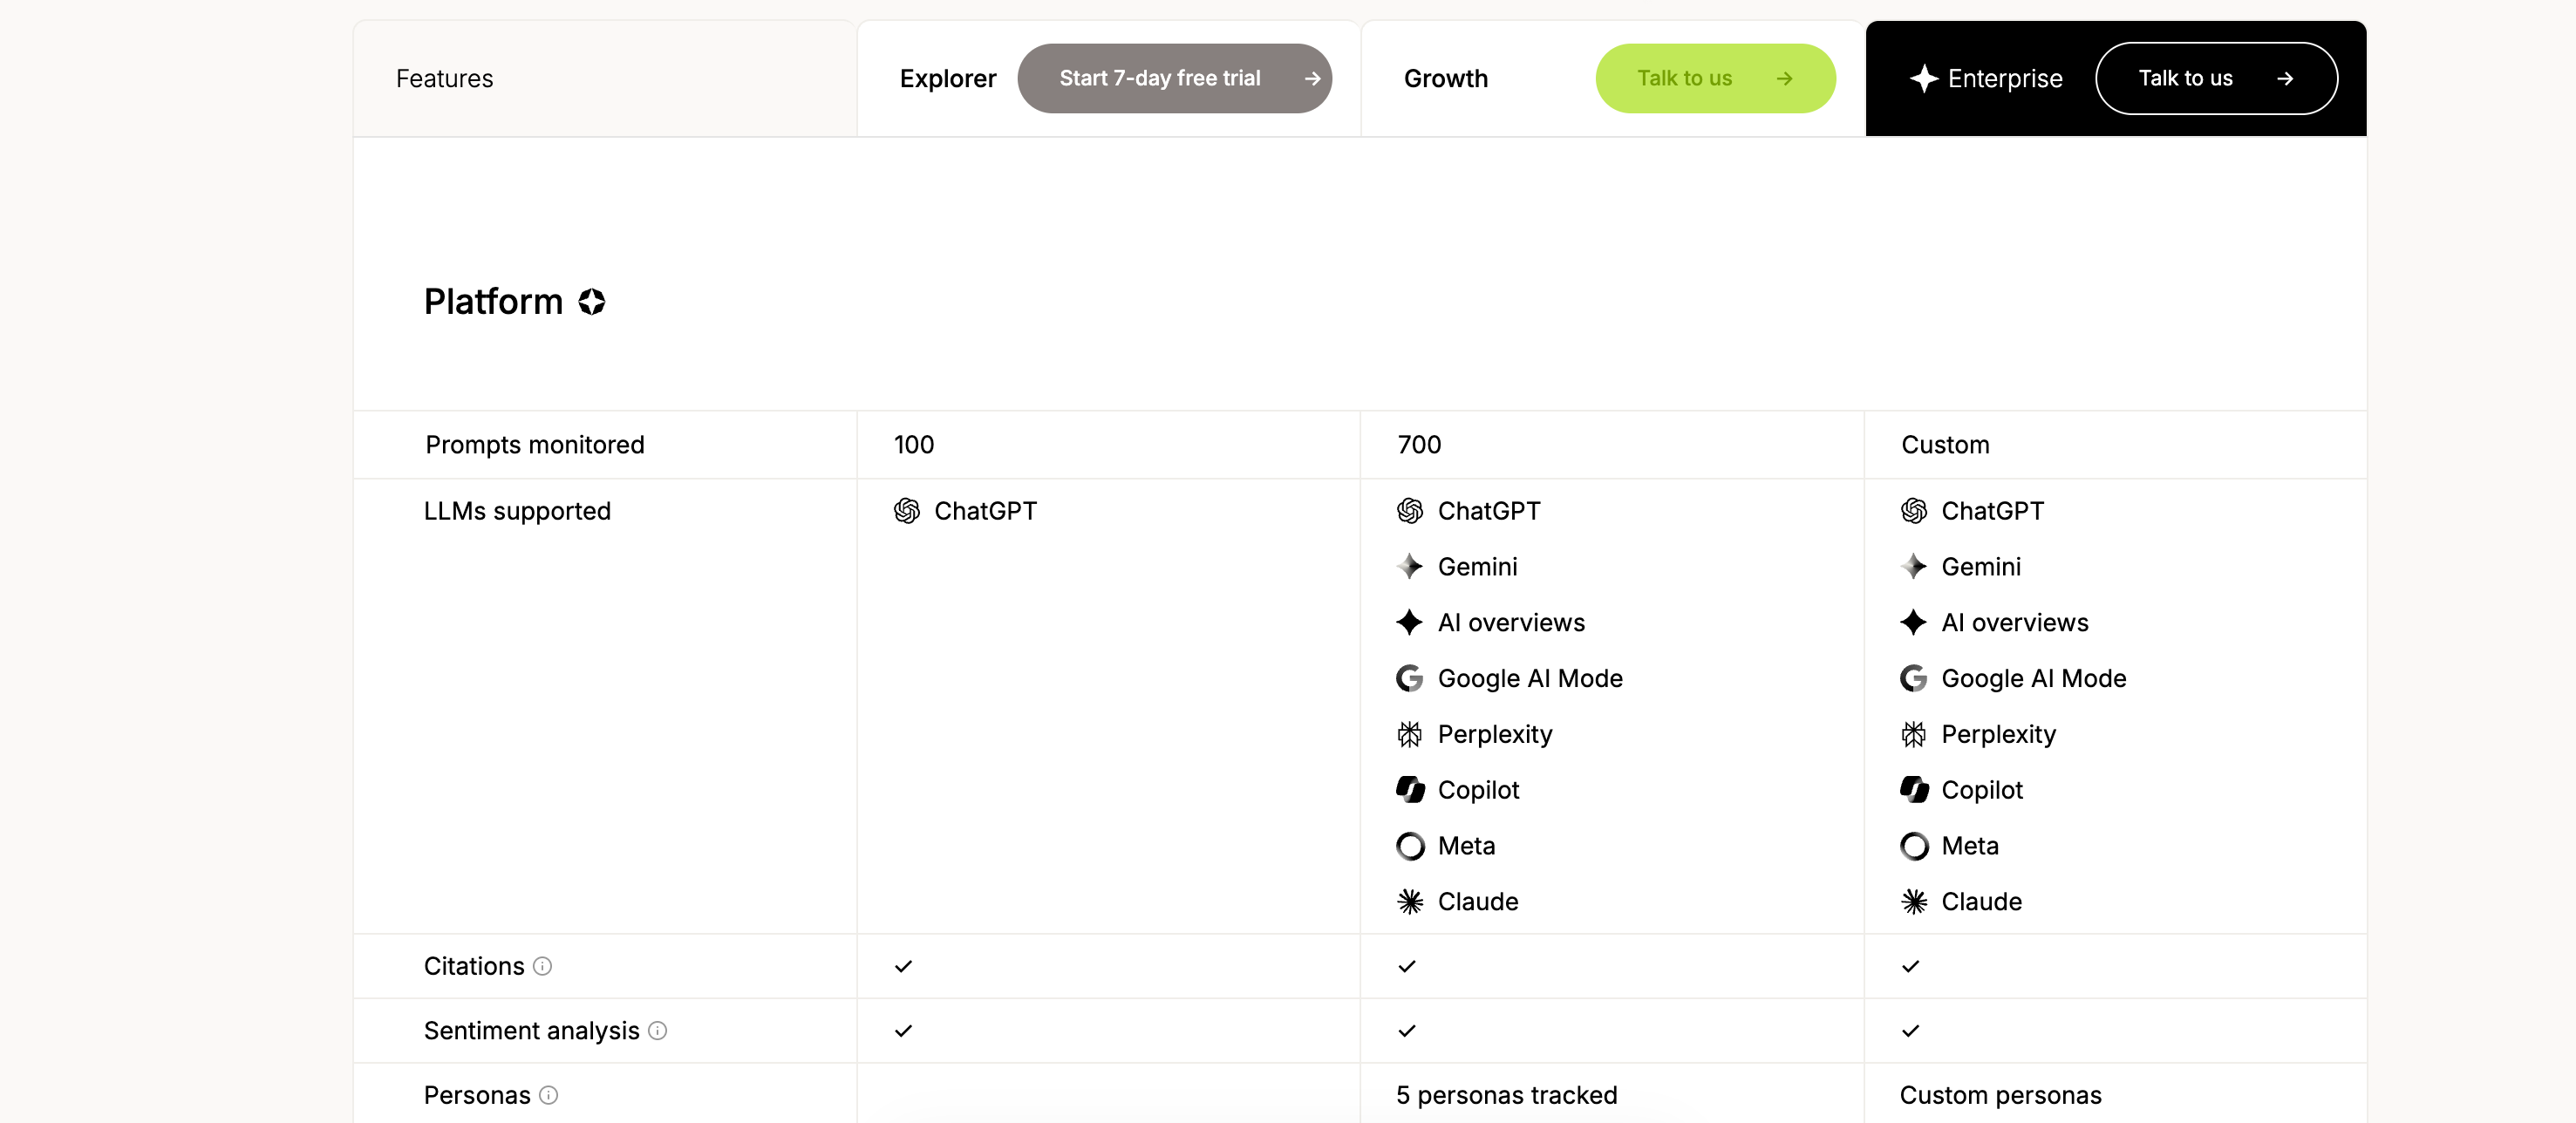Click the Meta icon under the Growth plan
Viewport: 2576px width, 1123px height.
click(x=1409, y=845)
